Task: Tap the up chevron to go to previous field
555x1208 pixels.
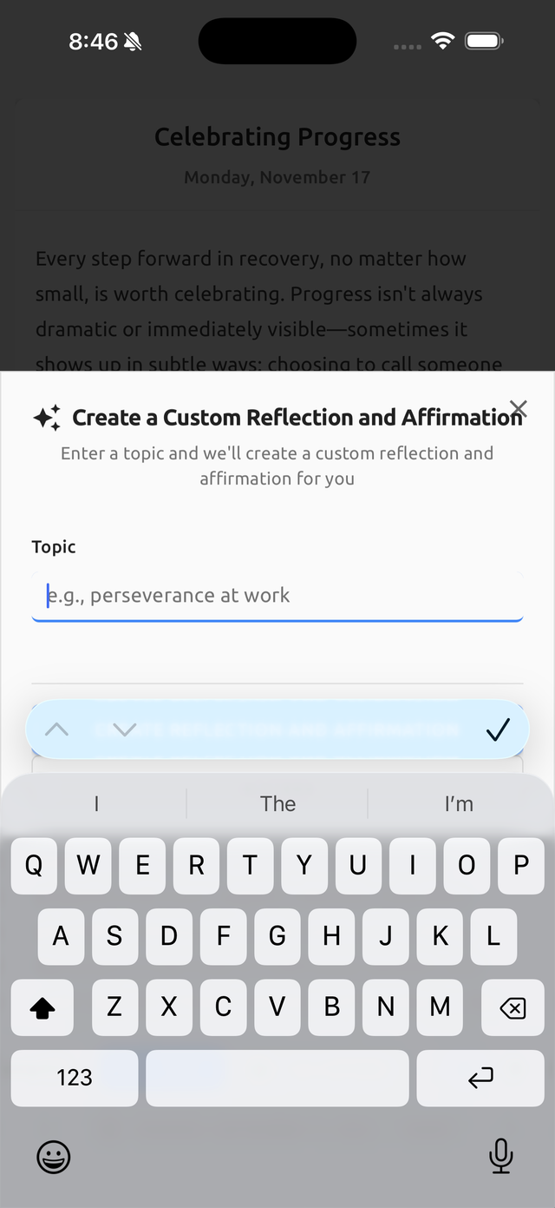Action: pyautogui.click(x=56, y=729)
